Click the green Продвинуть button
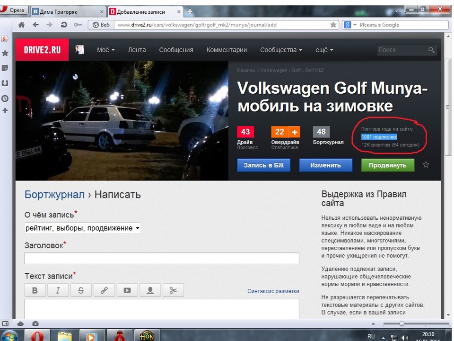 tap(387, 165)
